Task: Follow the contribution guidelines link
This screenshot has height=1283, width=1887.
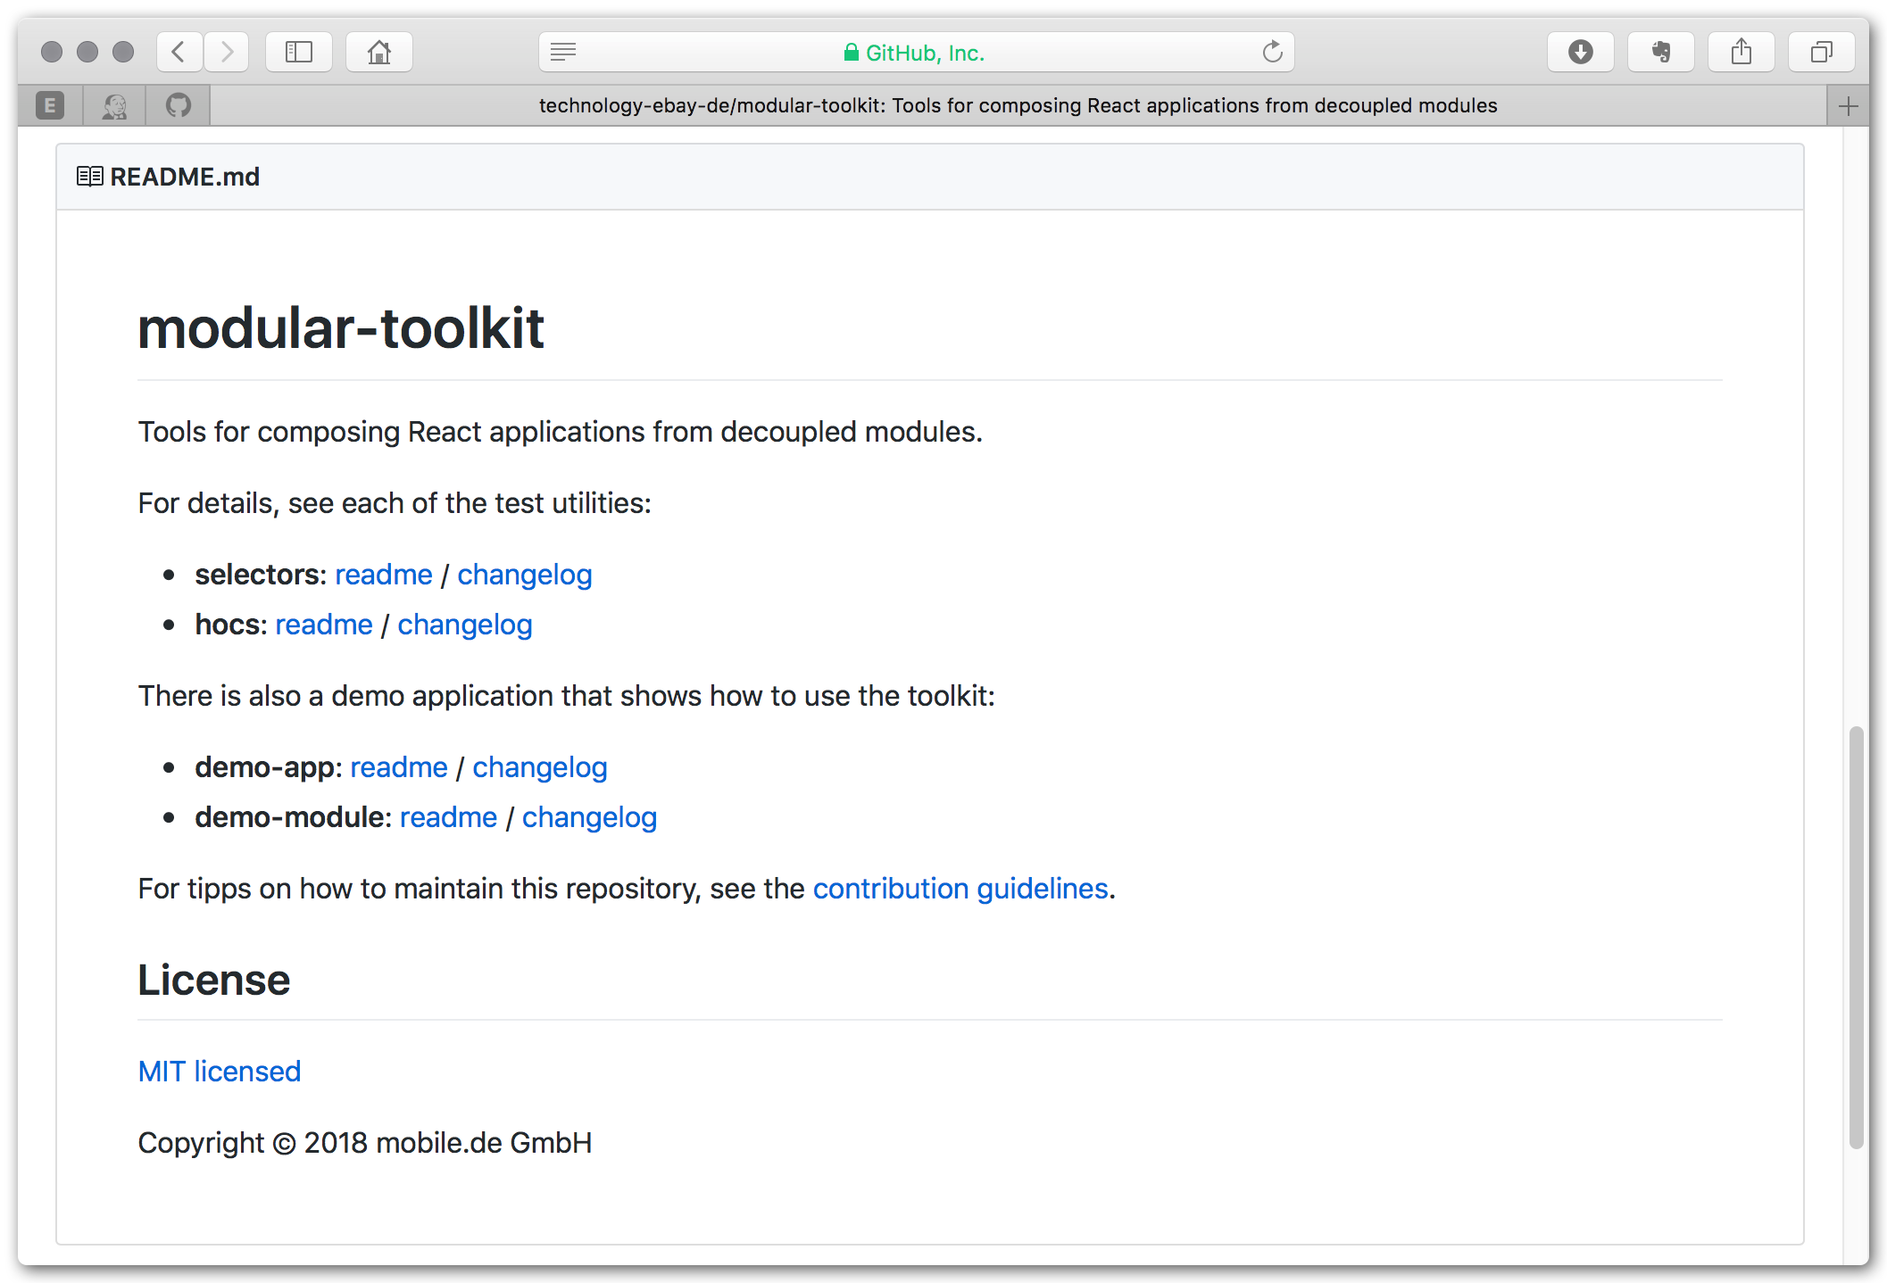Action: [960, 889]
